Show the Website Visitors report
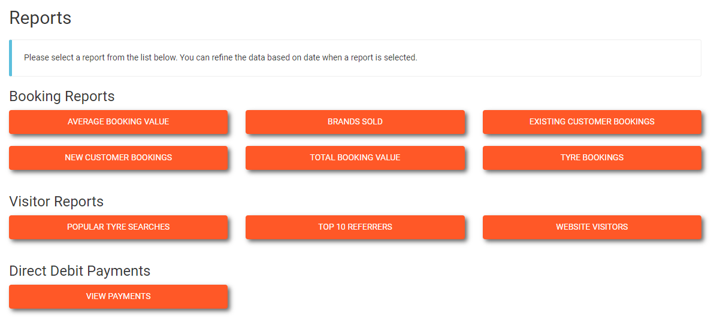 (x=592, y=227)
